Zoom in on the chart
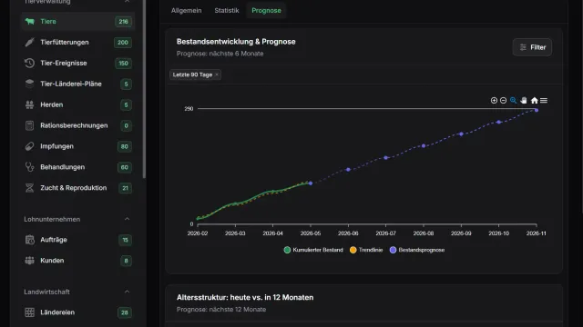The image size is (583, 327). (494, 101)
